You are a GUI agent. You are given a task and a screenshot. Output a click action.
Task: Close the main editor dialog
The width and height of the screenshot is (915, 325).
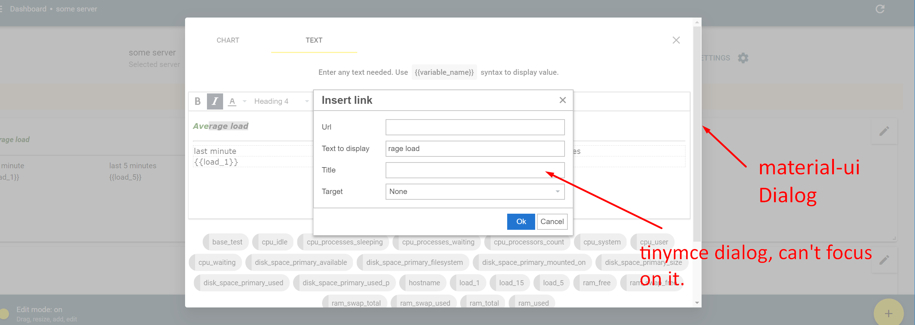[x=676, y=40]
